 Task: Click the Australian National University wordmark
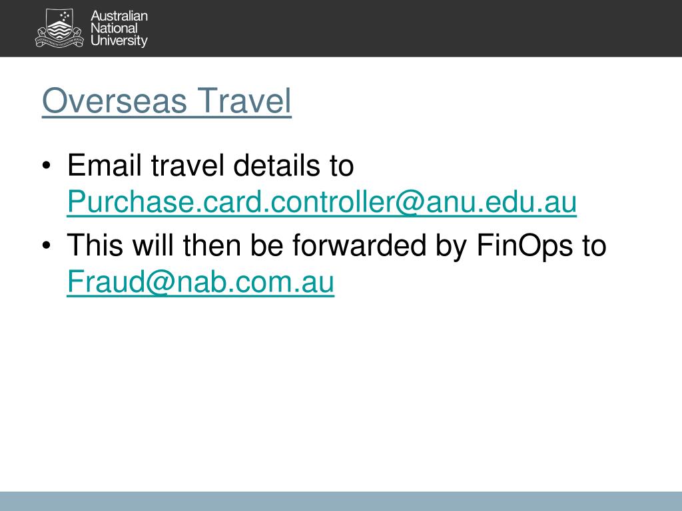point(119,28)
